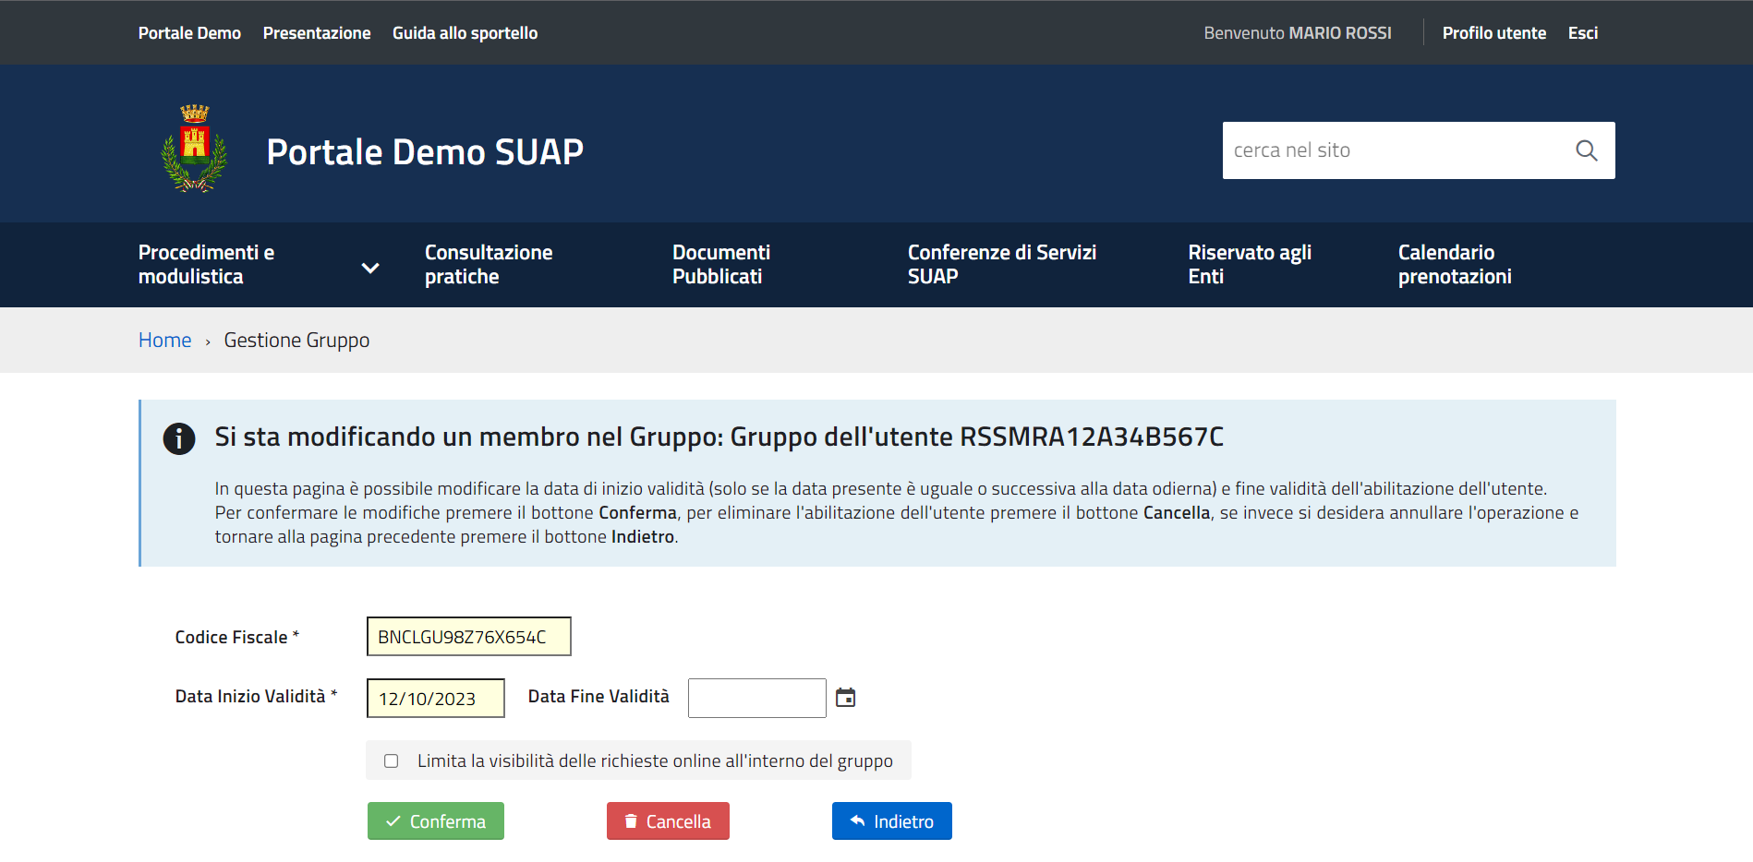The width and height of the screenshot is (1753, 862).
Task: Select Riservato agli Enti menu item
Action: (x=1249, y=265)
